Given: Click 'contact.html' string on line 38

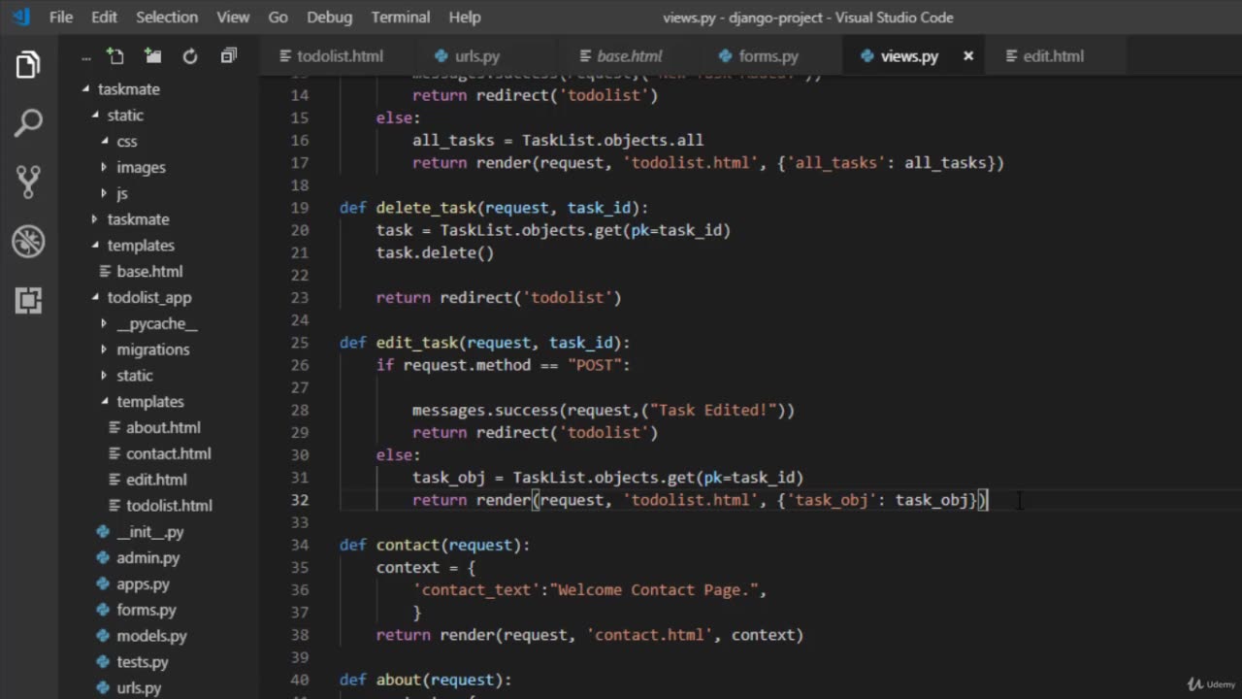Looking at the screenshot, I should [x=649, y=635].
